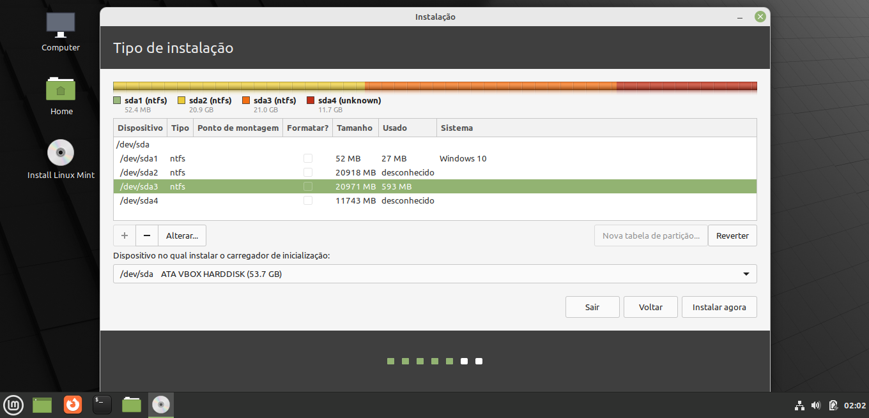
Task: Toggle format checkbox for /dev/sda4
Action: [x=308, y=200]
